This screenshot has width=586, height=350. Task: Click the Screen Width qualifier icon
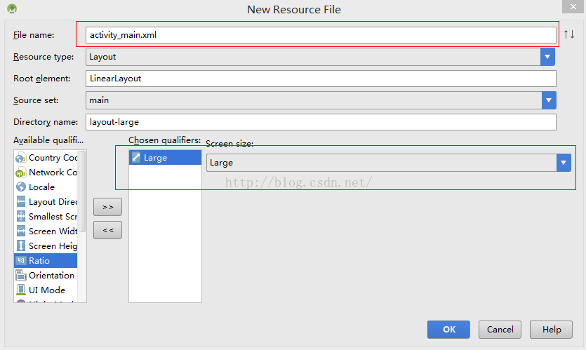(x=20, y=231)
